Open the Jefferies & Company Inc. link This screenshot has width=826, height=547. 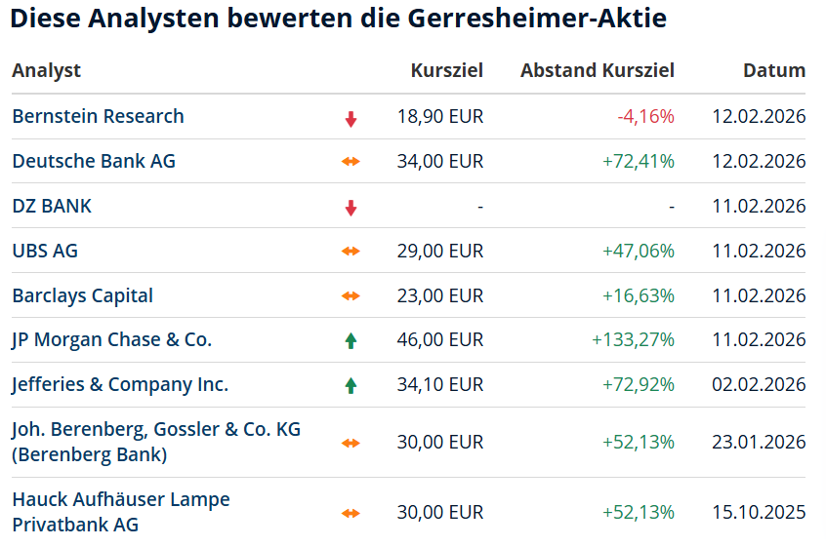(x=120, y=384)
